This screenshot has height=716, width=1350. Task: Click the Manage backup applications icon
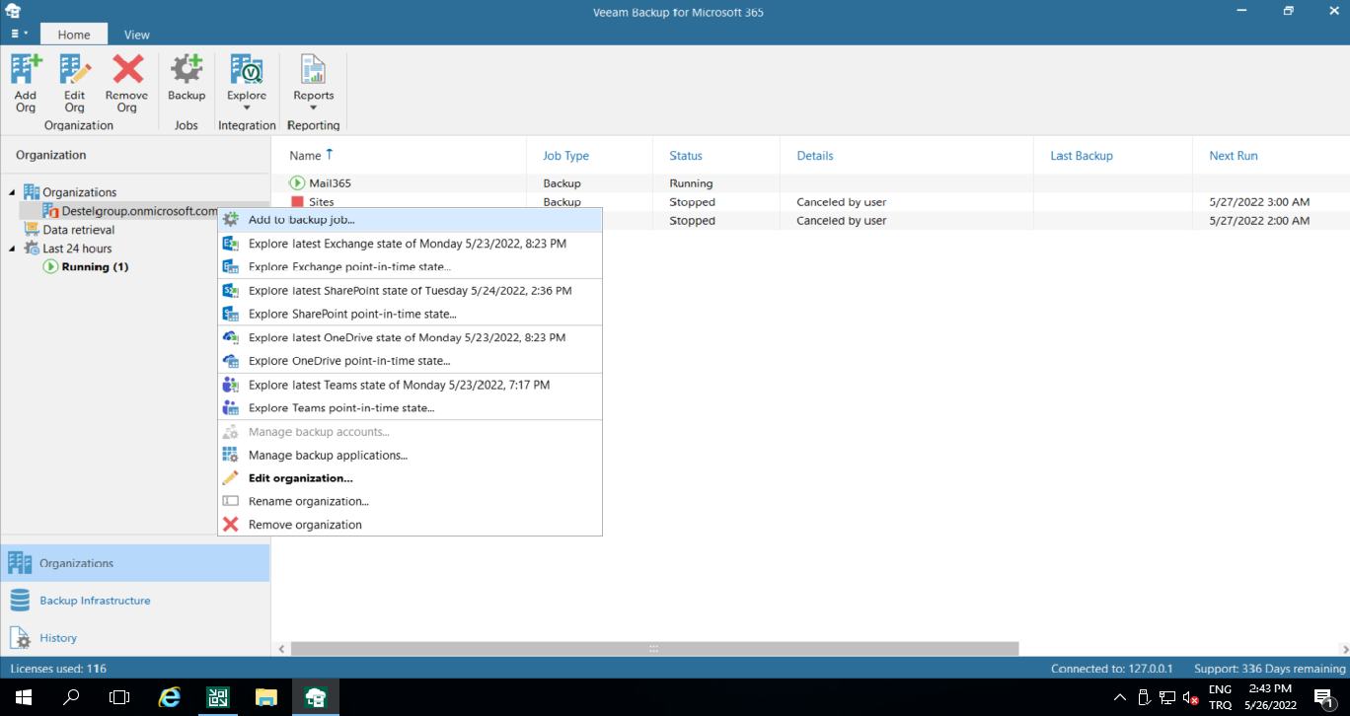click(231, 456)
